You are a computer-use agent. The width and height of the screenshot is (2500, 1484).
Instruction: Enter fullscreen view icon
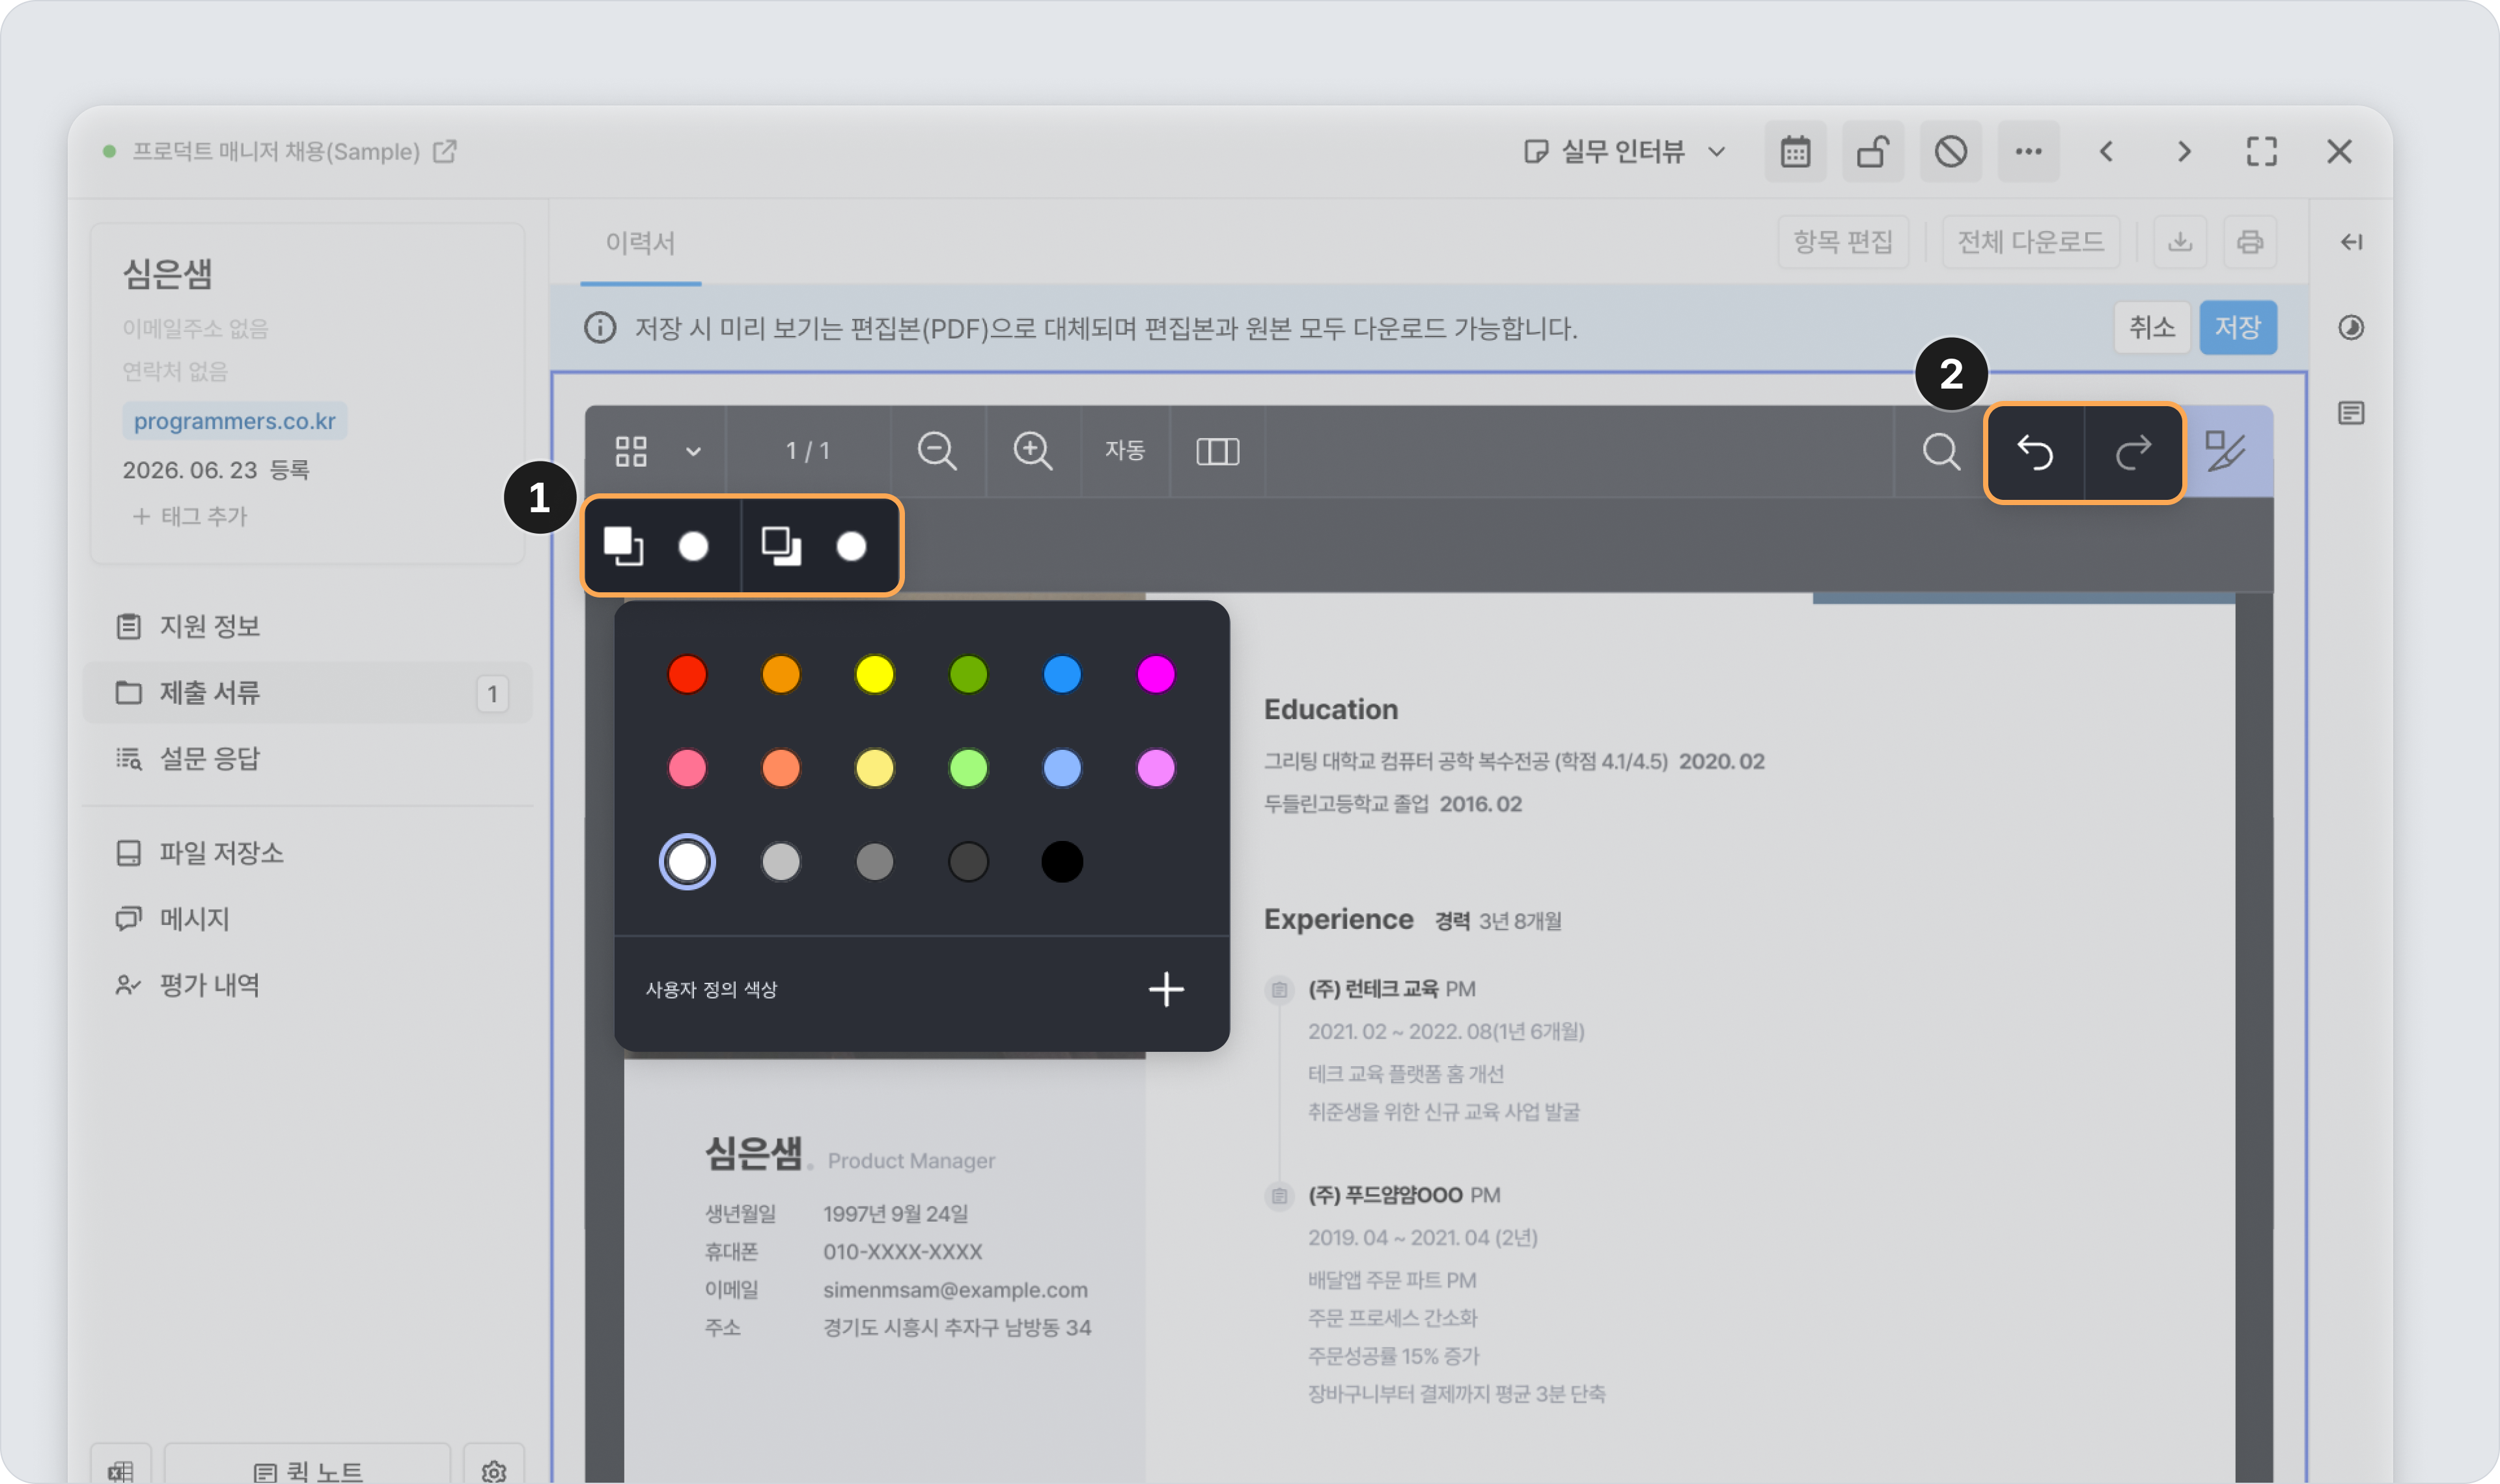pos(2261,152)
